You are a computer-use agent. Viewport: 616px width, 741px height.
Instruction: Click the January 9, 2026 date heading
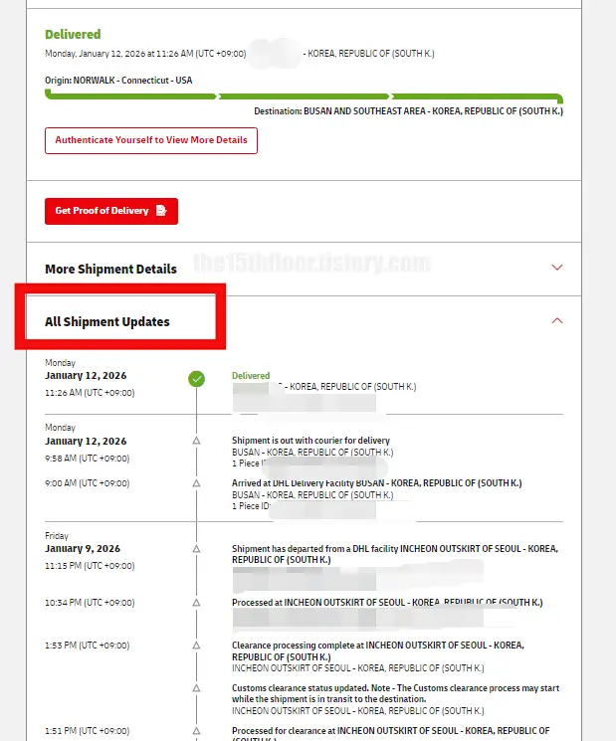click(x=83, y=549)
